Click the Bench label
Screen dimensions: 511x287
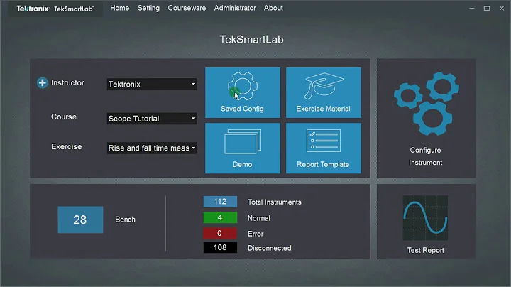[x=125, y=220]
